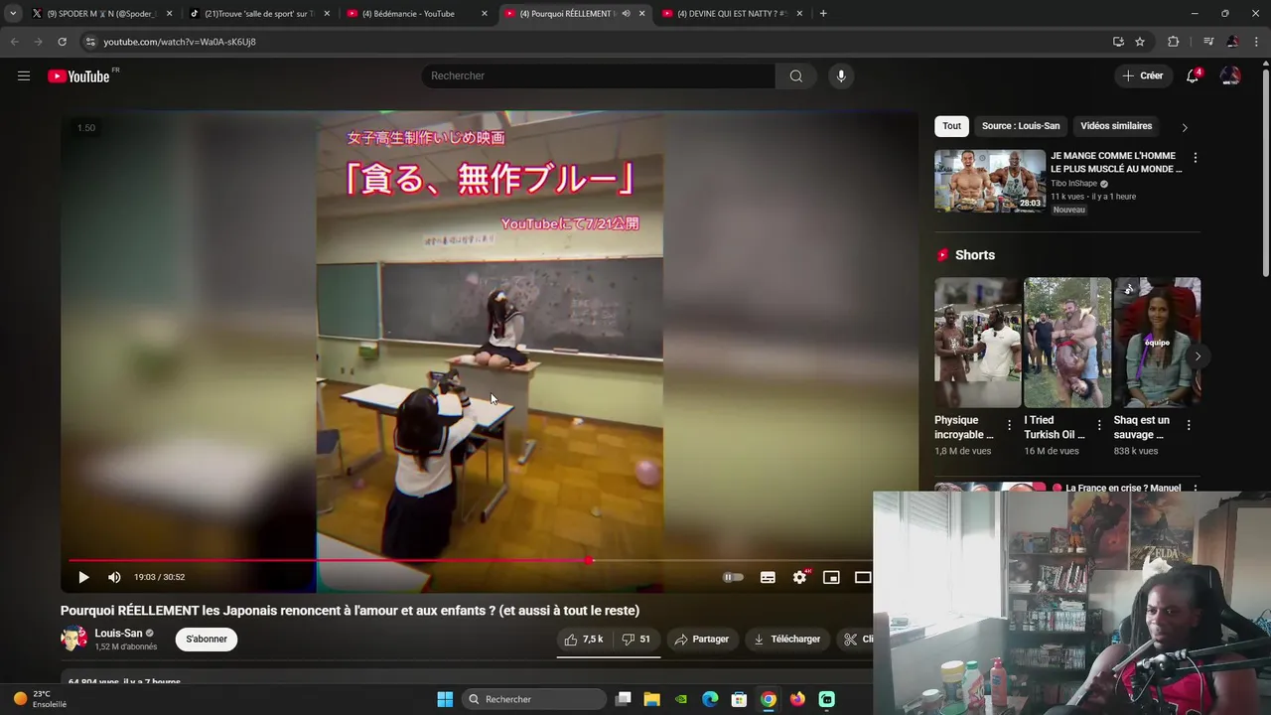The height and width of the screenshot is (715, 1271).
Task: Select Source : Louis-San filter chip
Action: tap(1021, 126)
